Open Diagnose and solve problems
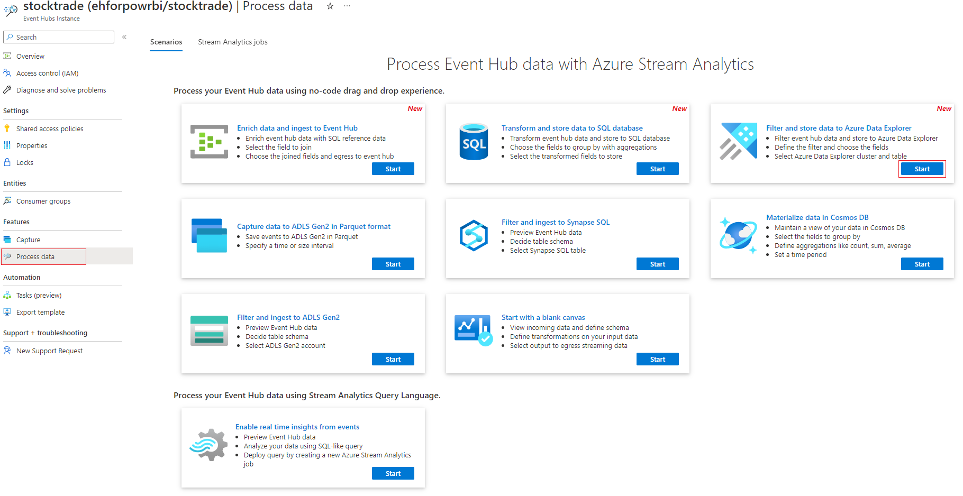This screenshot has height=496, width=963. pos(61,90)
